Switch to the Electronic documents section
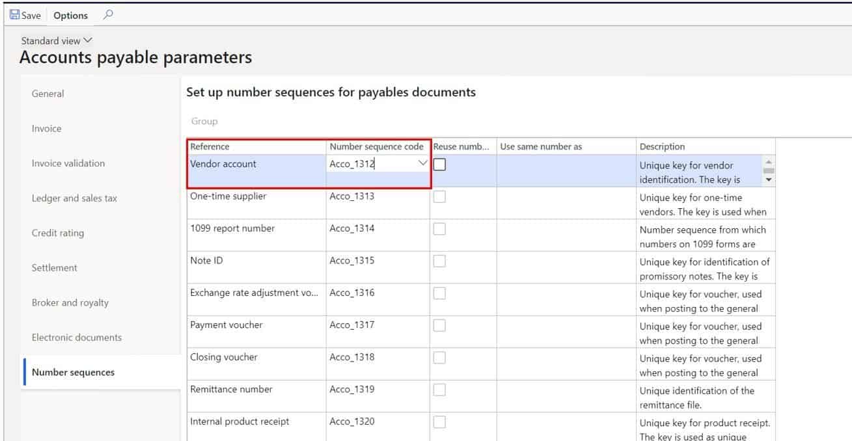Image resolution: width=852 pixels, height=441 pixels. (x=76, y=337)
